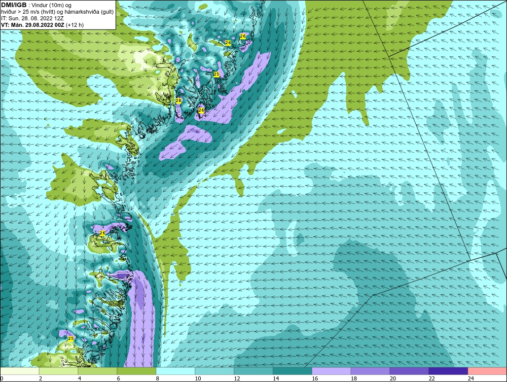Click the scale number 4 under the legend
The width and height of the screenshot is (507, 382).
80,378
